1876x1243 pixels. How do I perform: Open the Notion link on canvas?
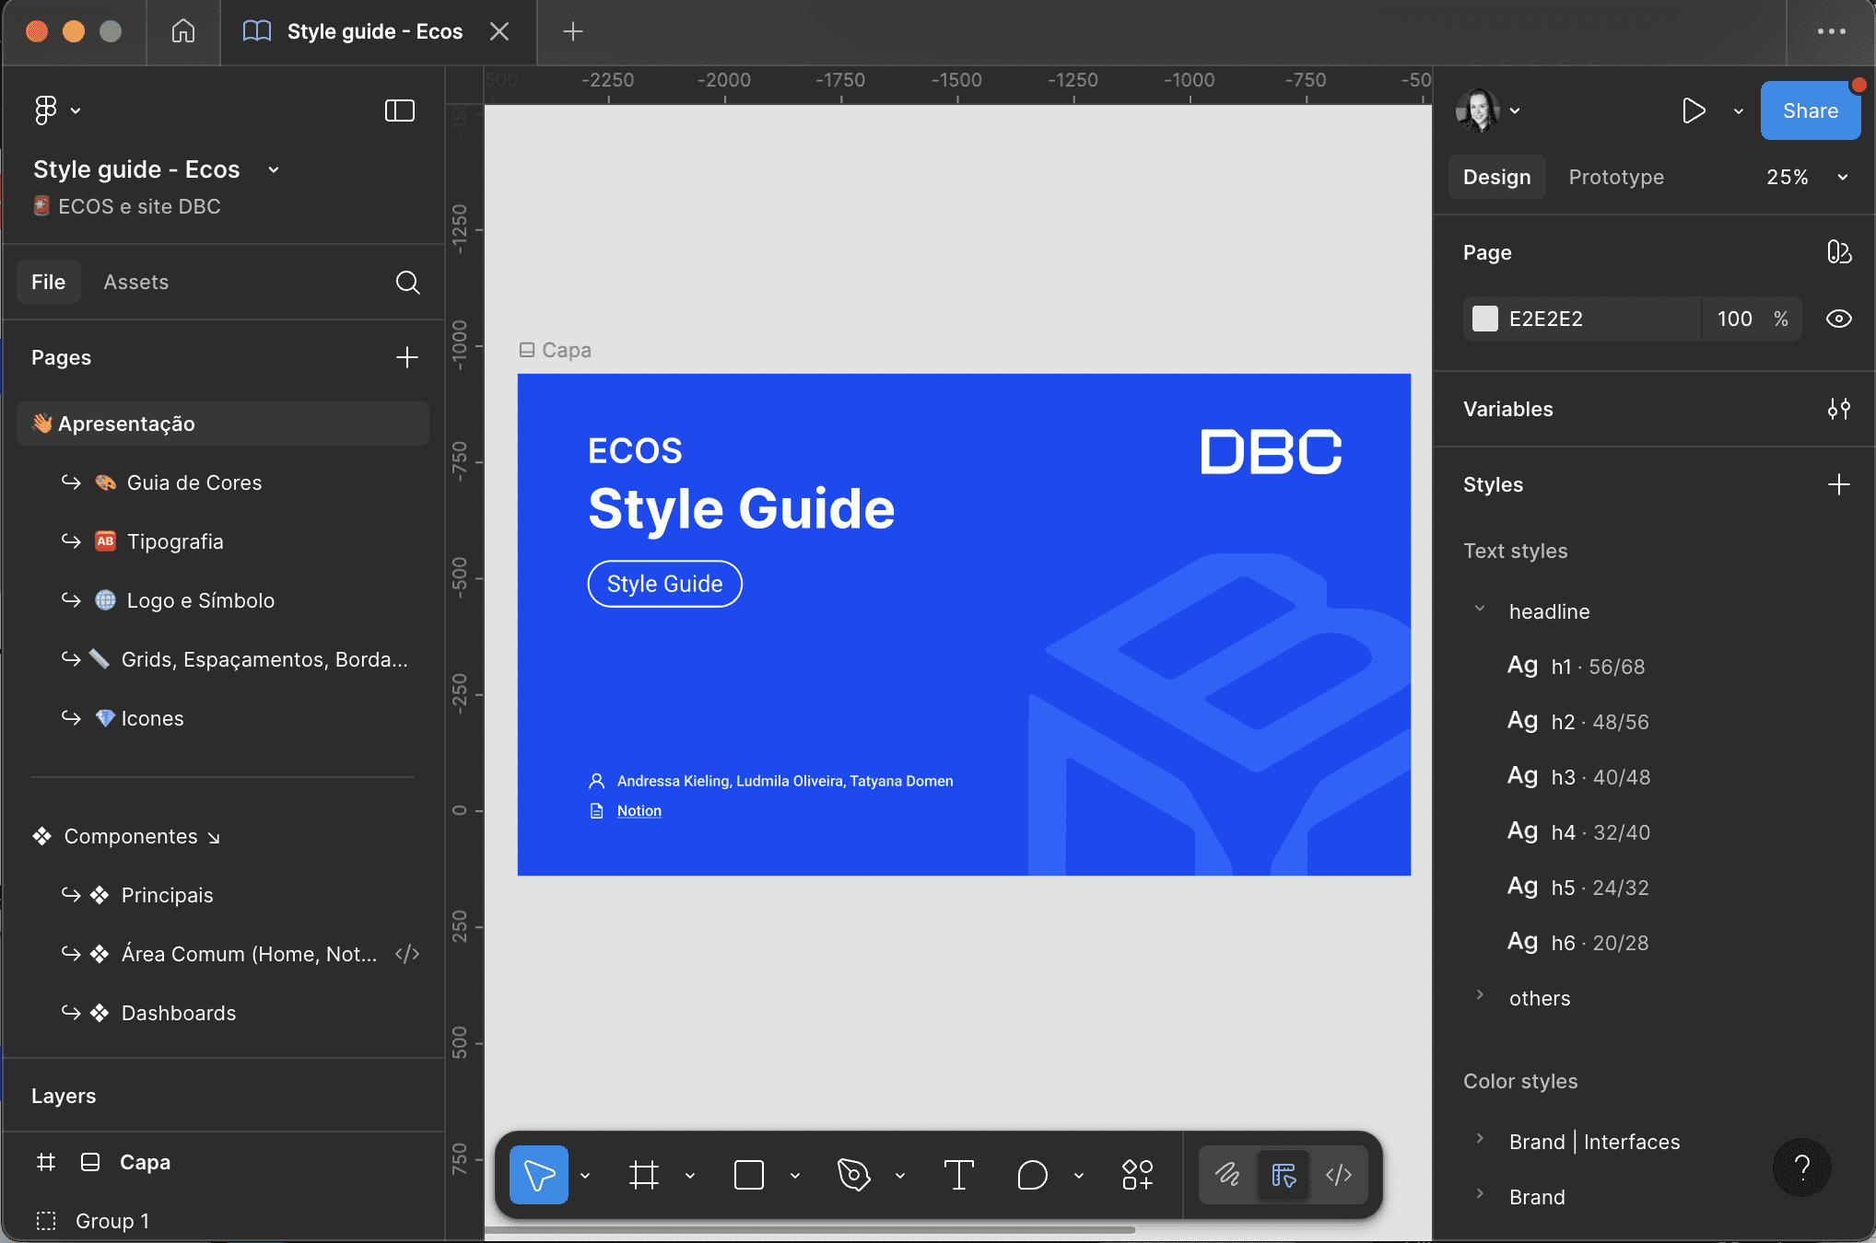tap(639, 811)
